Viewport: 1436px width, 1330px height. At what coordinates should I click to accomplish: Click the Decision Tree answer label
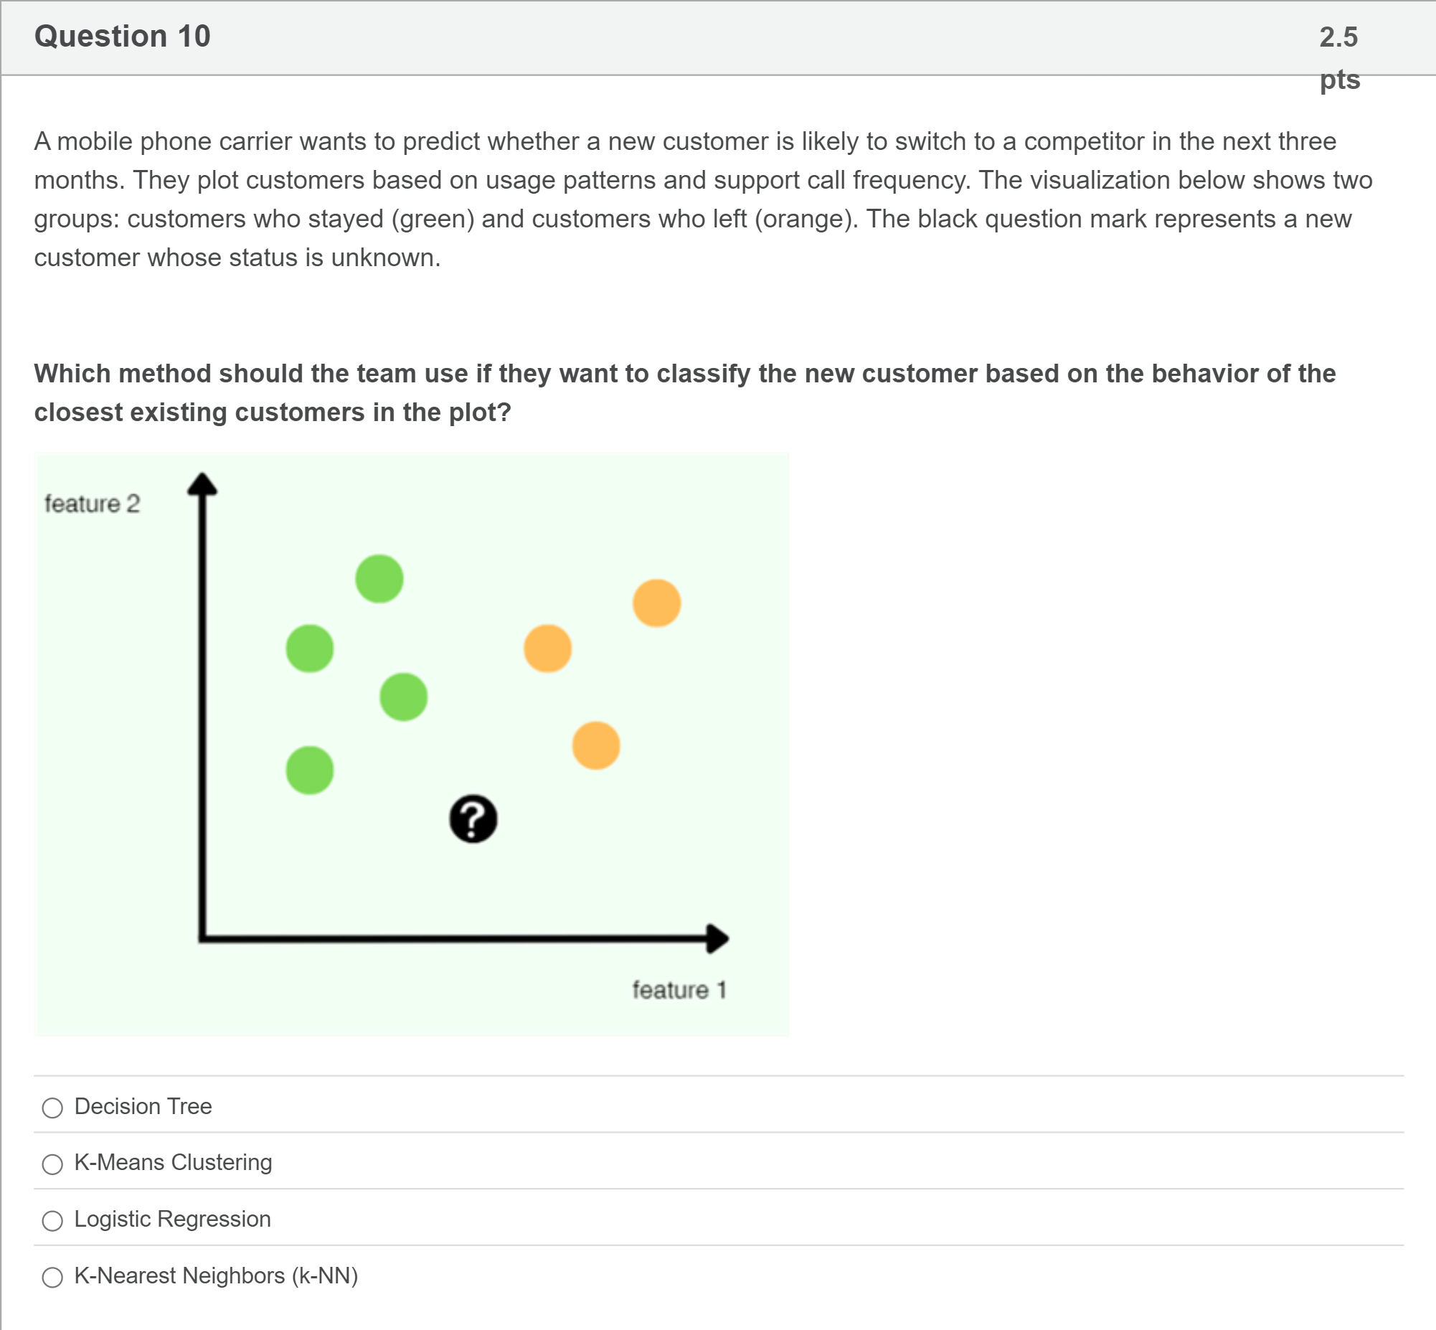point(143,1106)
